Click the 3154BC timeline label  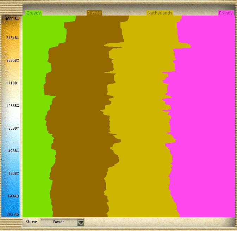click(13, 38)
